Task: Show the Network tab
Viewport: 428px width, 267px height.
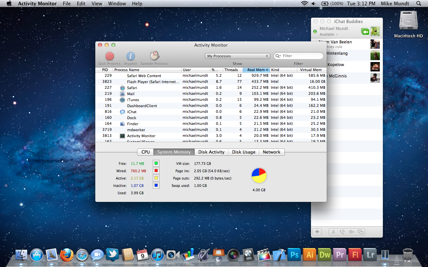Action: click(272, 152)
